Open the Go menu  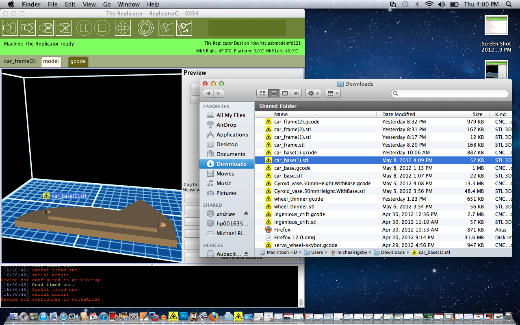[x=108, y=4]
